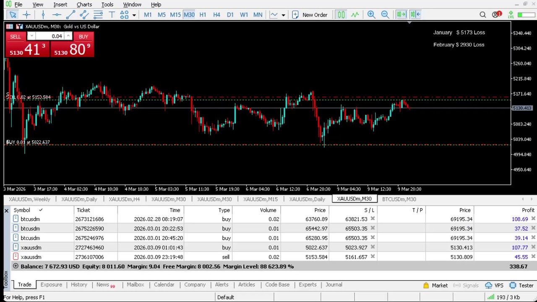The image size is (537, 302).
Task: Open New Order dialog
Action: point(310,15)
